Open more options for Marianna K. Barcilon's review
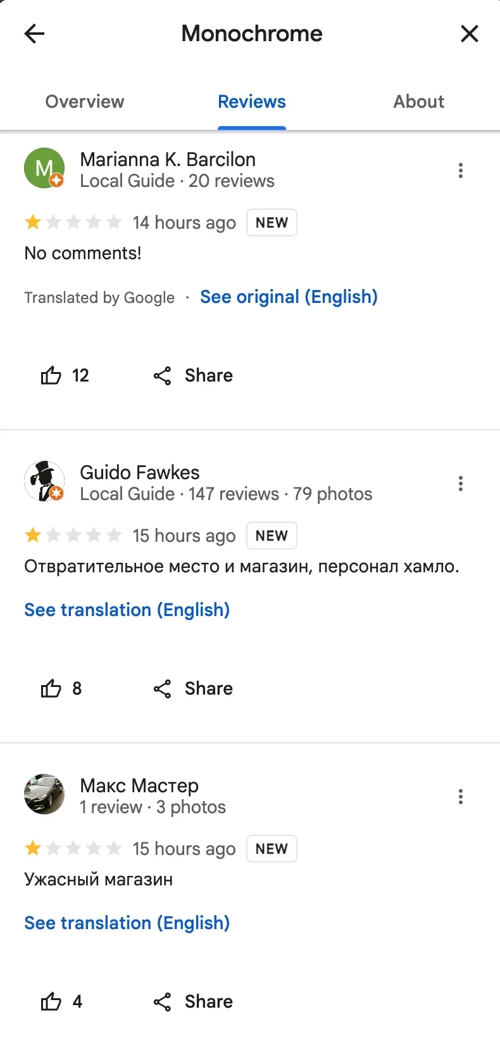Image resolution: width=500 pixels, height=1047 pixels. tap(461, 170)
